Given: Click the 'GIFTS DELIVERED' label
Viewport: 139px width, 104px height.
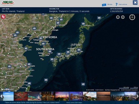Looking at the screenshot, I should point(116,9).
